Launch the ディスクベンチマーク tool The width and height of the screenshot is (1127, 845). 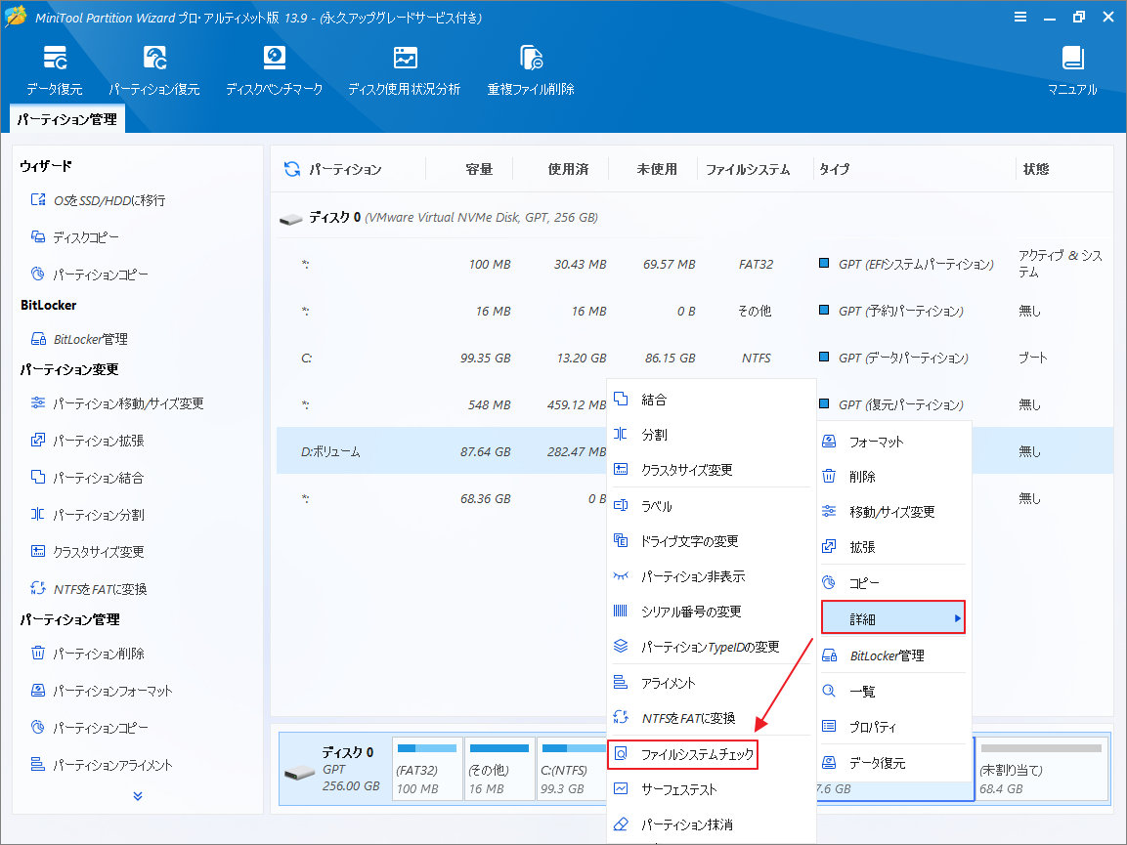click(274, 70)
